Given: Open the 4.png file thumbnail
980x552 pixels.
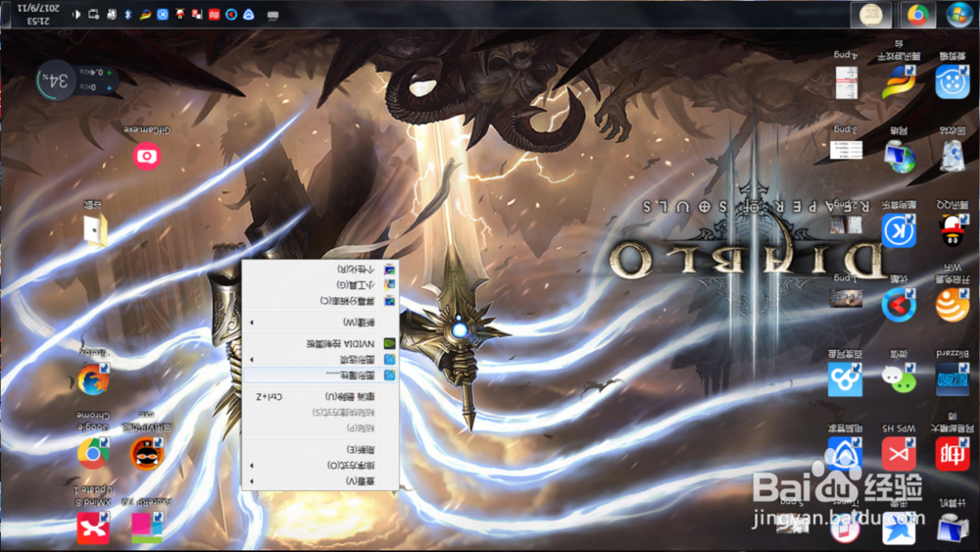Looking at the screenshot, I should point(846,82).
